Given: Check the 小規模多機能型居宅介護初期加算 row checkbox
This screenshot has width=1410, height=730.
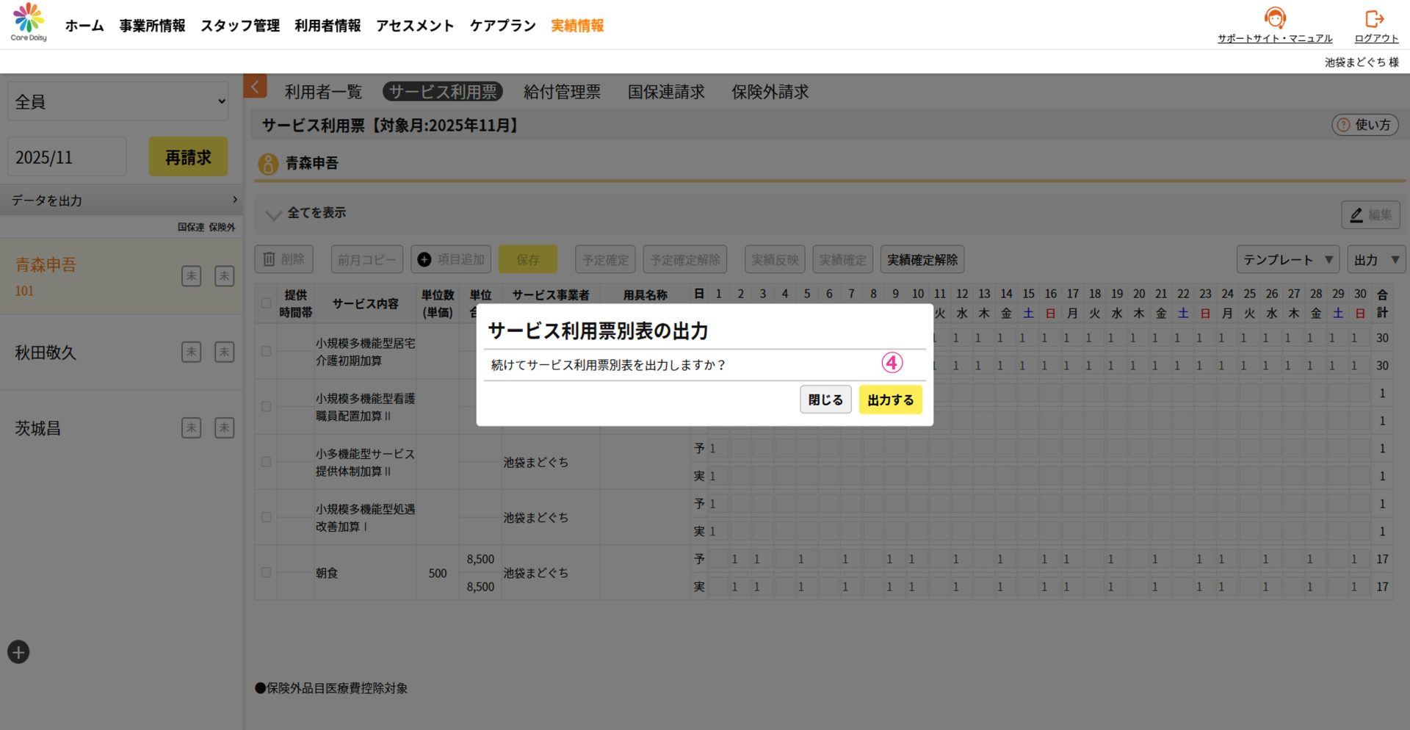Looking at the screenshot, I should 266,352.
